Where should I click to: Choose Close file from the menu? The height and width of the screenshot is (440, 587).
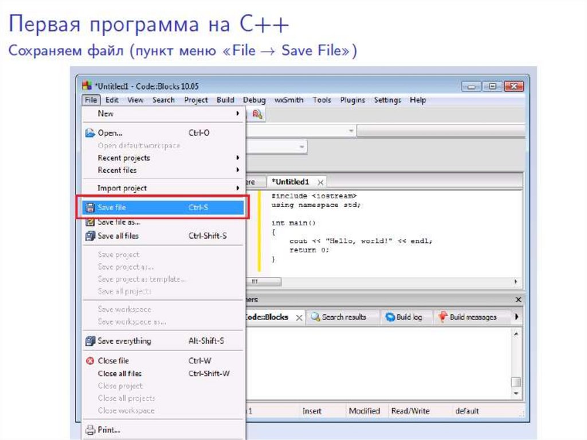tap(163, 361)
